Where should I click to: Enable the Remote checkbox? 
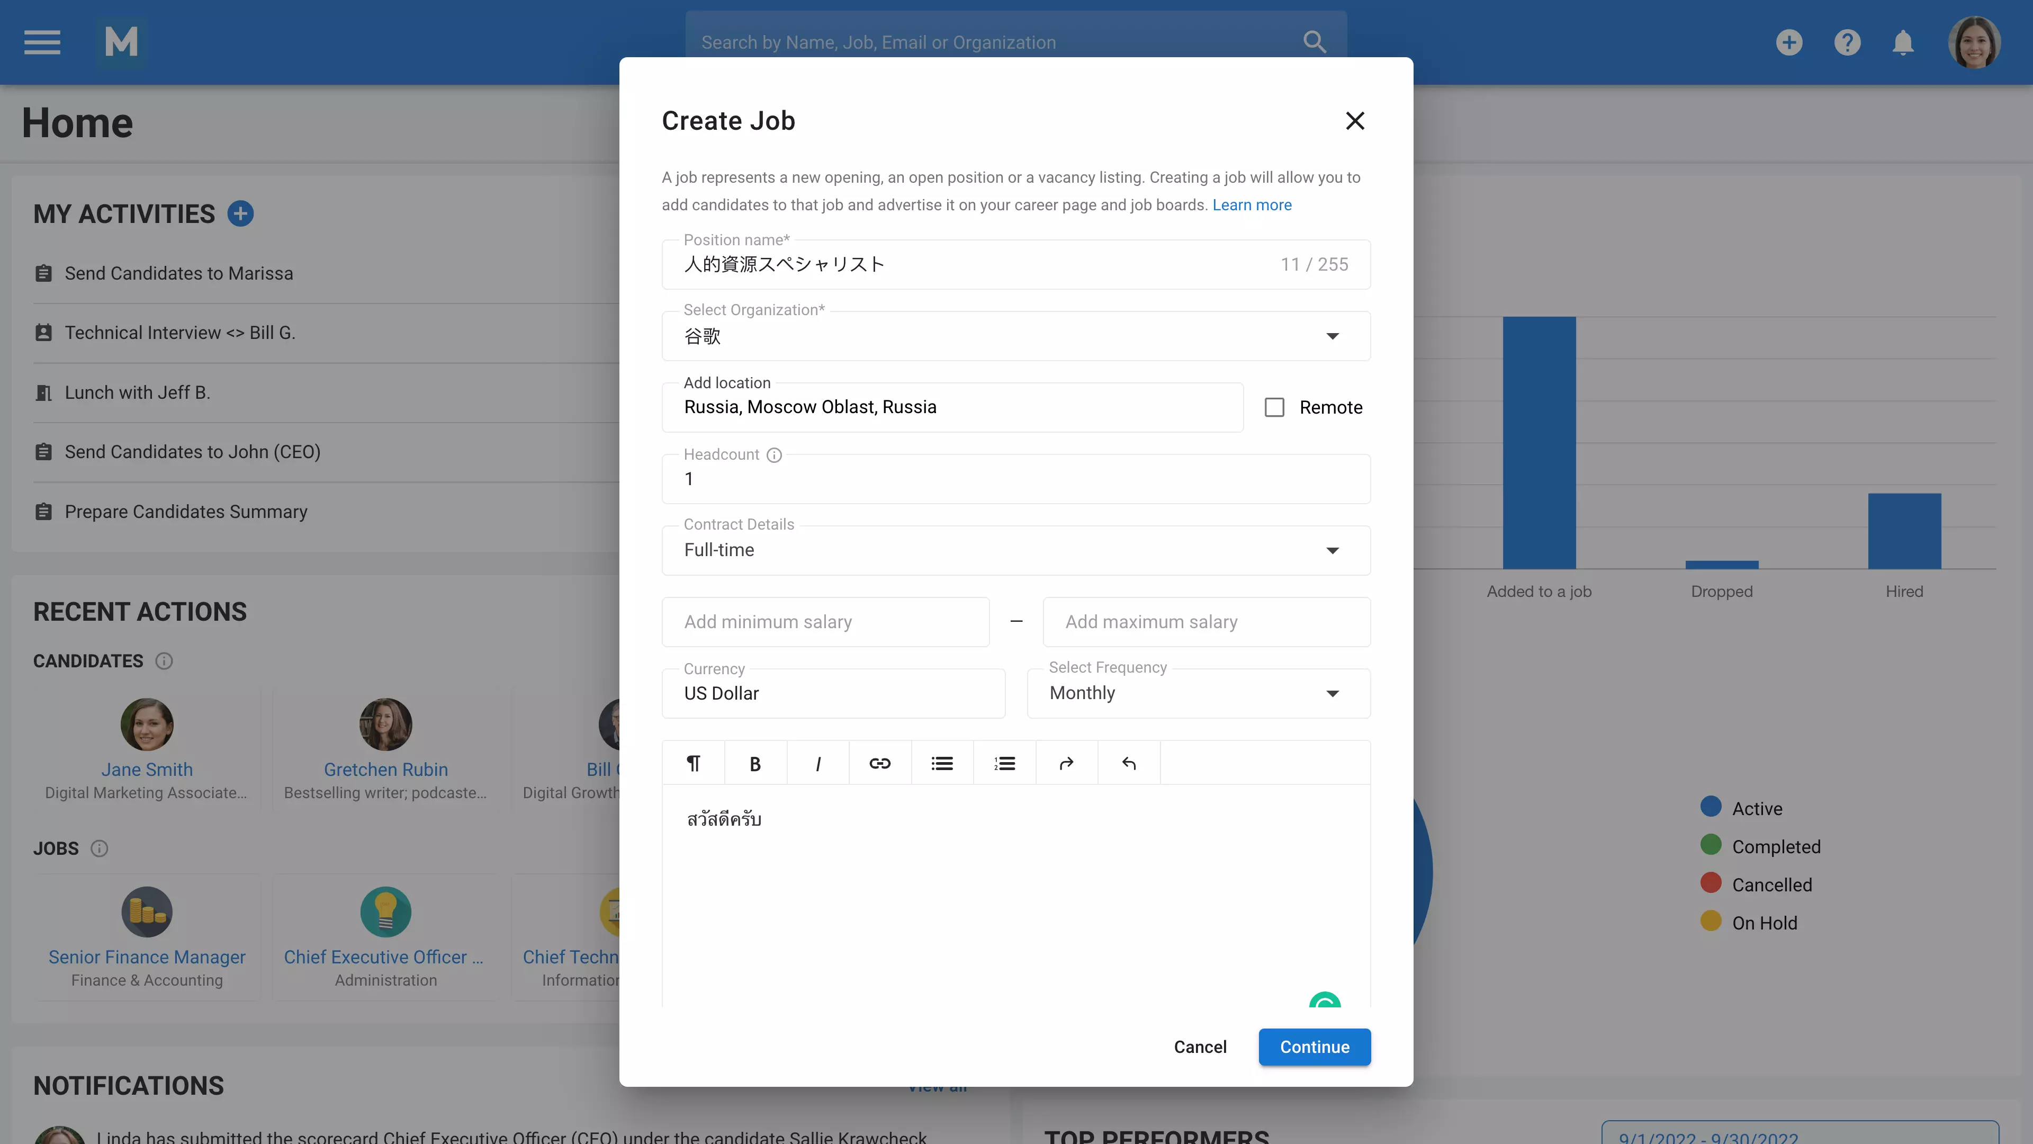click(1274, 407)
